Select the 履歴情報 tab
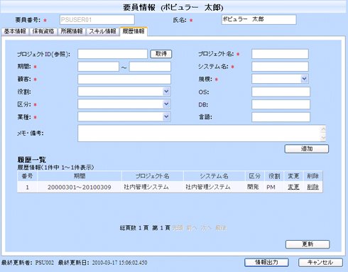Screen dimensions: 348x272 click(134, 31)
